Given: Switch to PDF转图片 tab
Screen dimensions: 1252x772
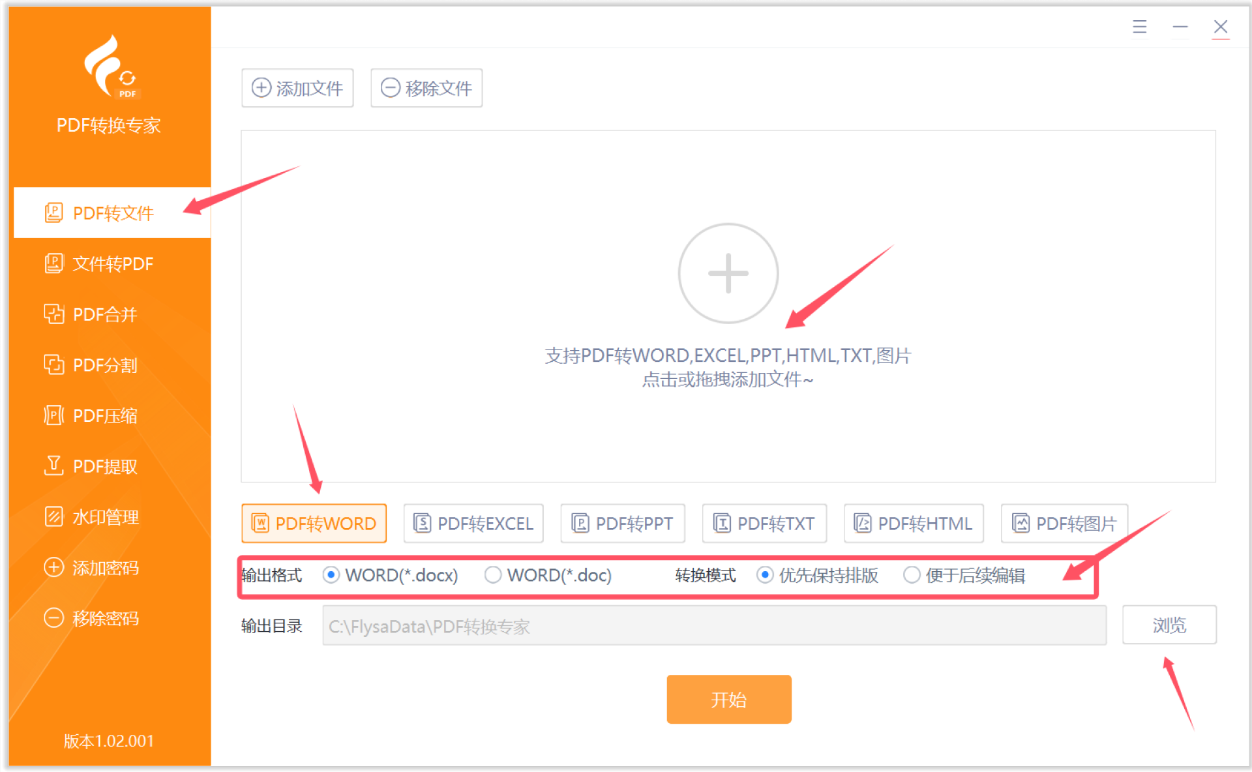Looking at the screenshot, I should point(1064,524).
